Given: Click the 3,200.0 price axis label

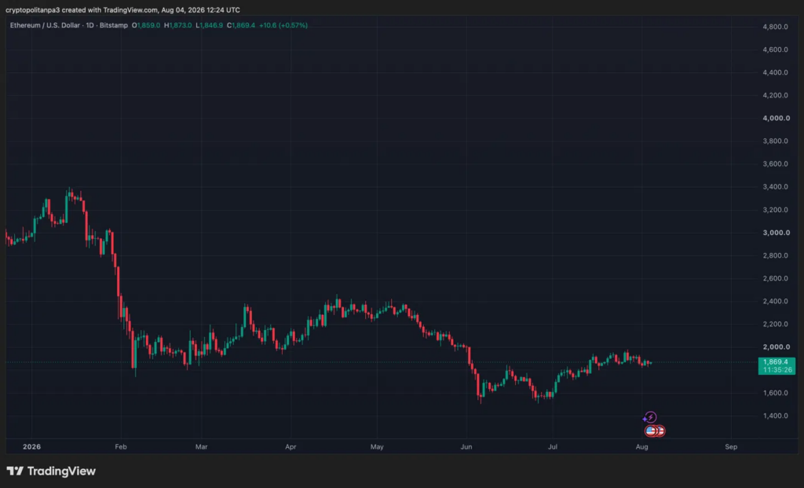Looking at the screenshot, I should (x=775, y=210).
